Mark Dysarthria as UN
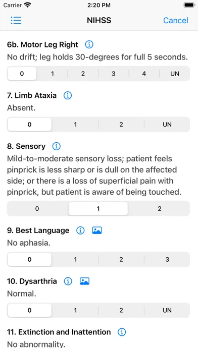This screenshot has height=351, width=198. pyautogui.click(x=167, y=310)
